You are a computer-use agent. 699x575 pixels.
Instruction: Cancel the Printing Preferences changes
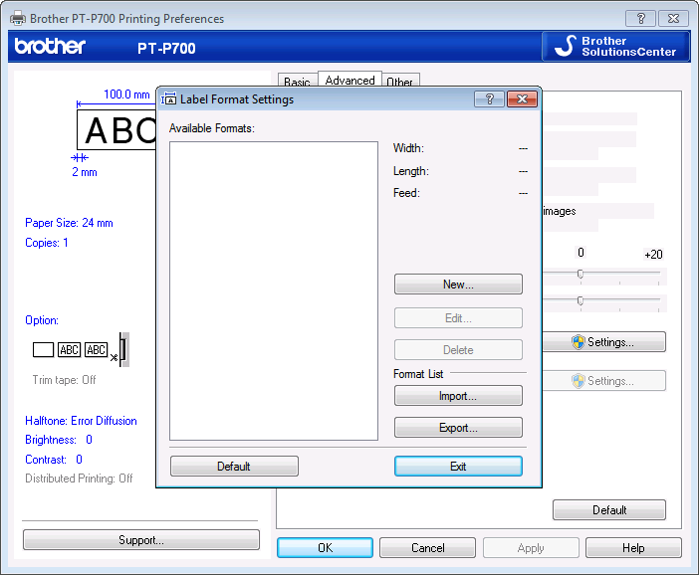[427, 548]
